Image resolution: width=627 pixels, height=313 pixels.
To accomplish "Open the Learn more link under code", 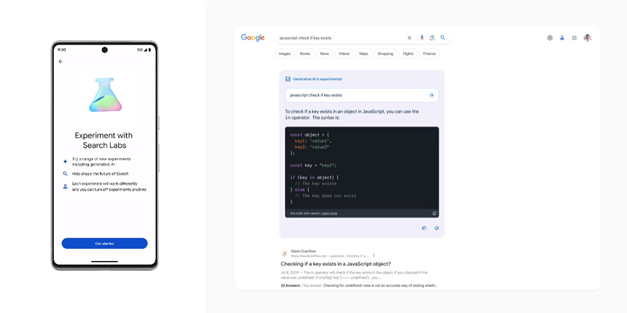I will click(329, 213).
